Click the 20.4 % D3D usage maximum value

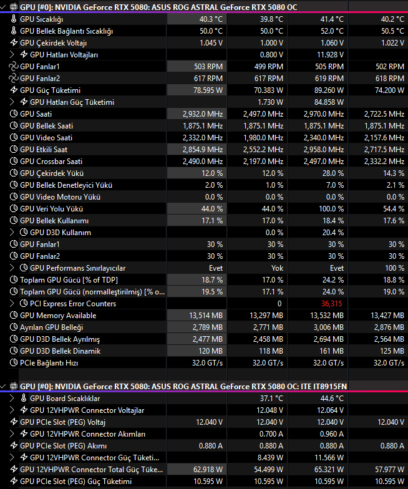pyautogui.click(x=333, y=233)
